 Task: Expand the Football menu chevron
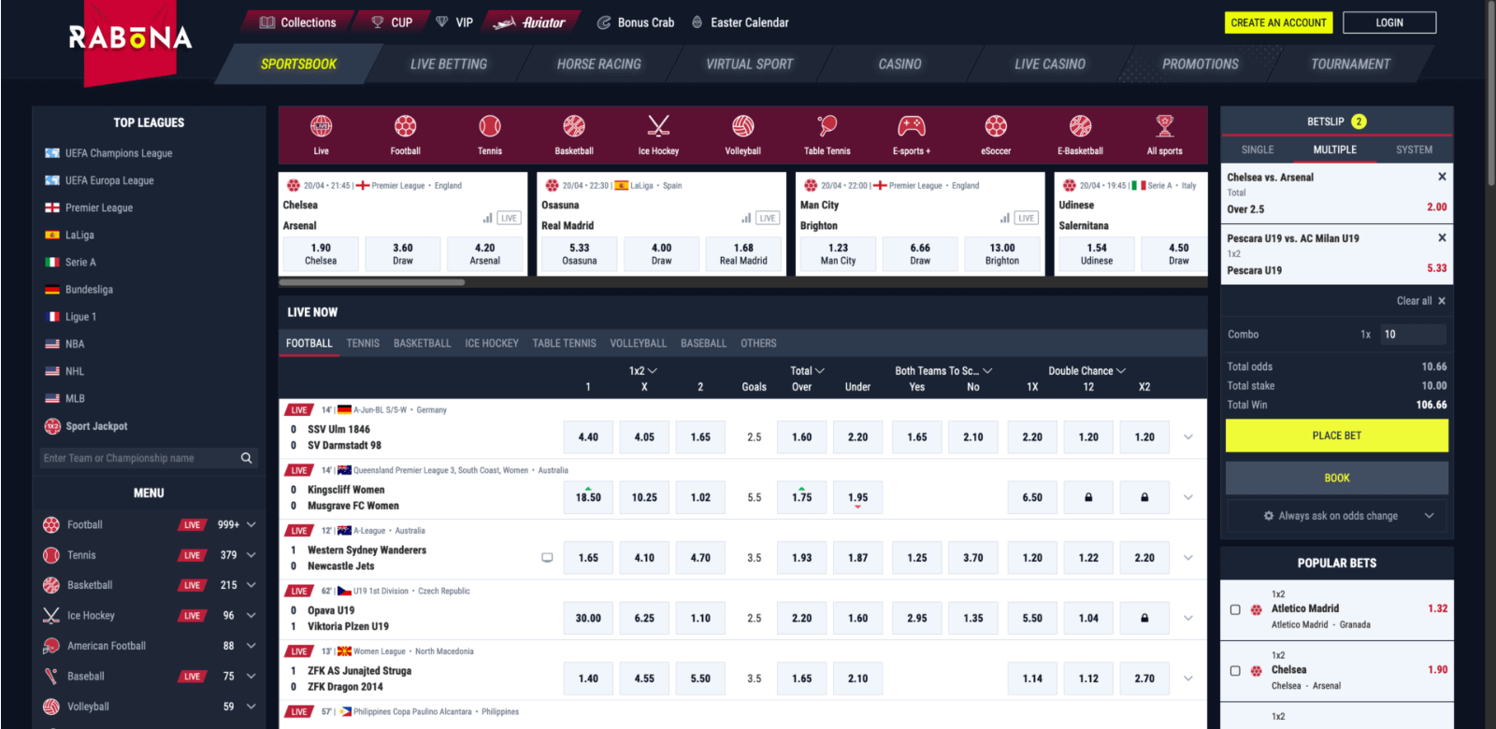[x=252, y=525]
